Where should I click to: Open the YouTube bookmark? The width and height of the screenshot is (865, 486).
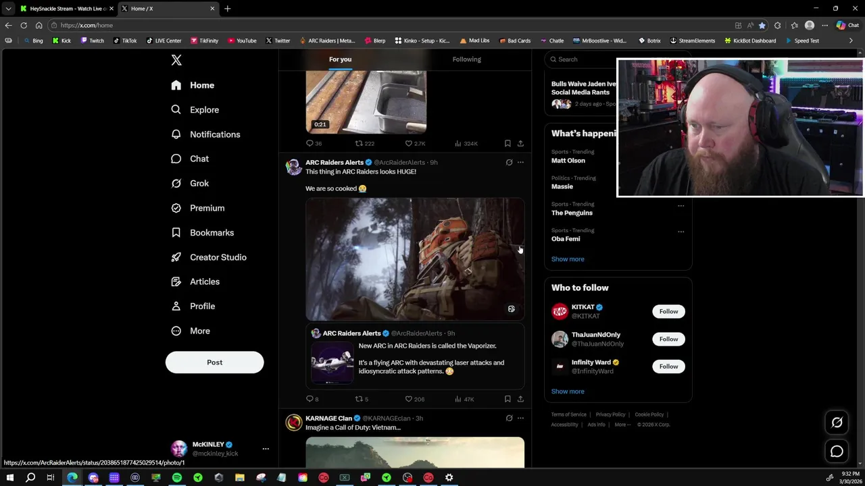242,40
